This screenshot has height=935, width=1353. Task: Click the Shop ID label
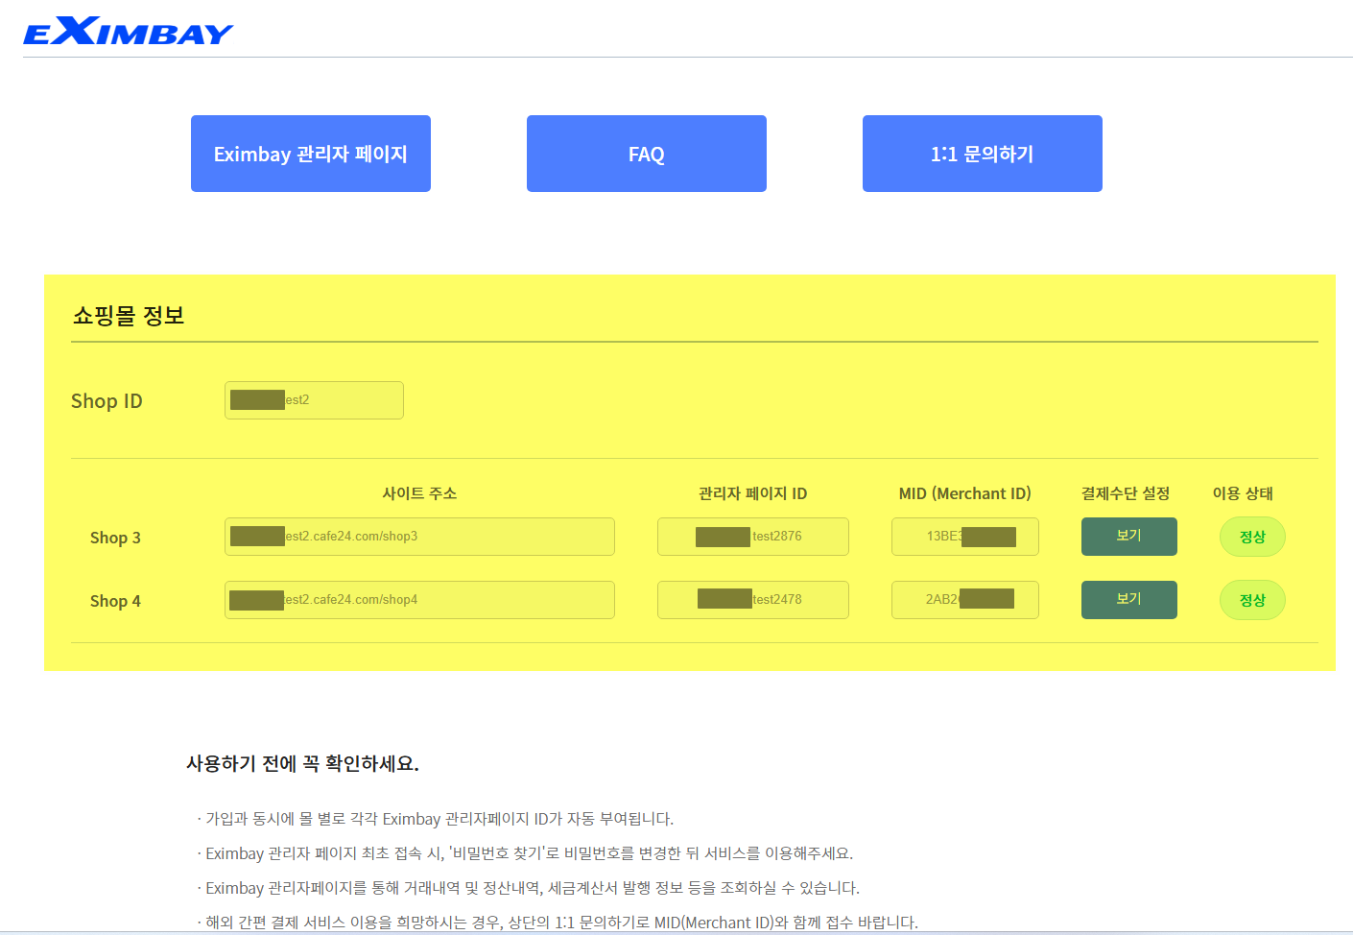click(107, 401)
